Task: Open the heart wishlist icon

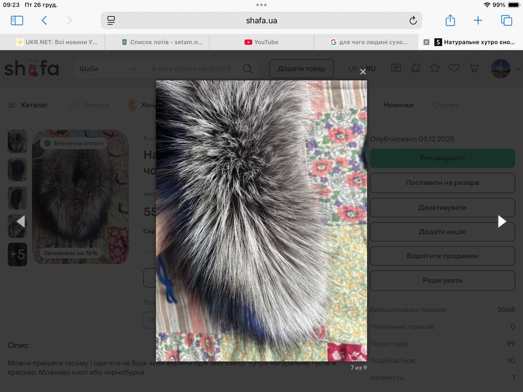Action: (x=454, y=68)
